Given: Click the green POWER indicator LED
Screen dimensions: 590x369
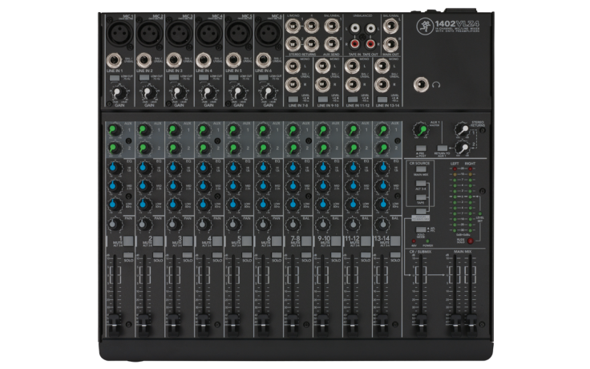Looking at the screenshot, I should coord(427,241).
